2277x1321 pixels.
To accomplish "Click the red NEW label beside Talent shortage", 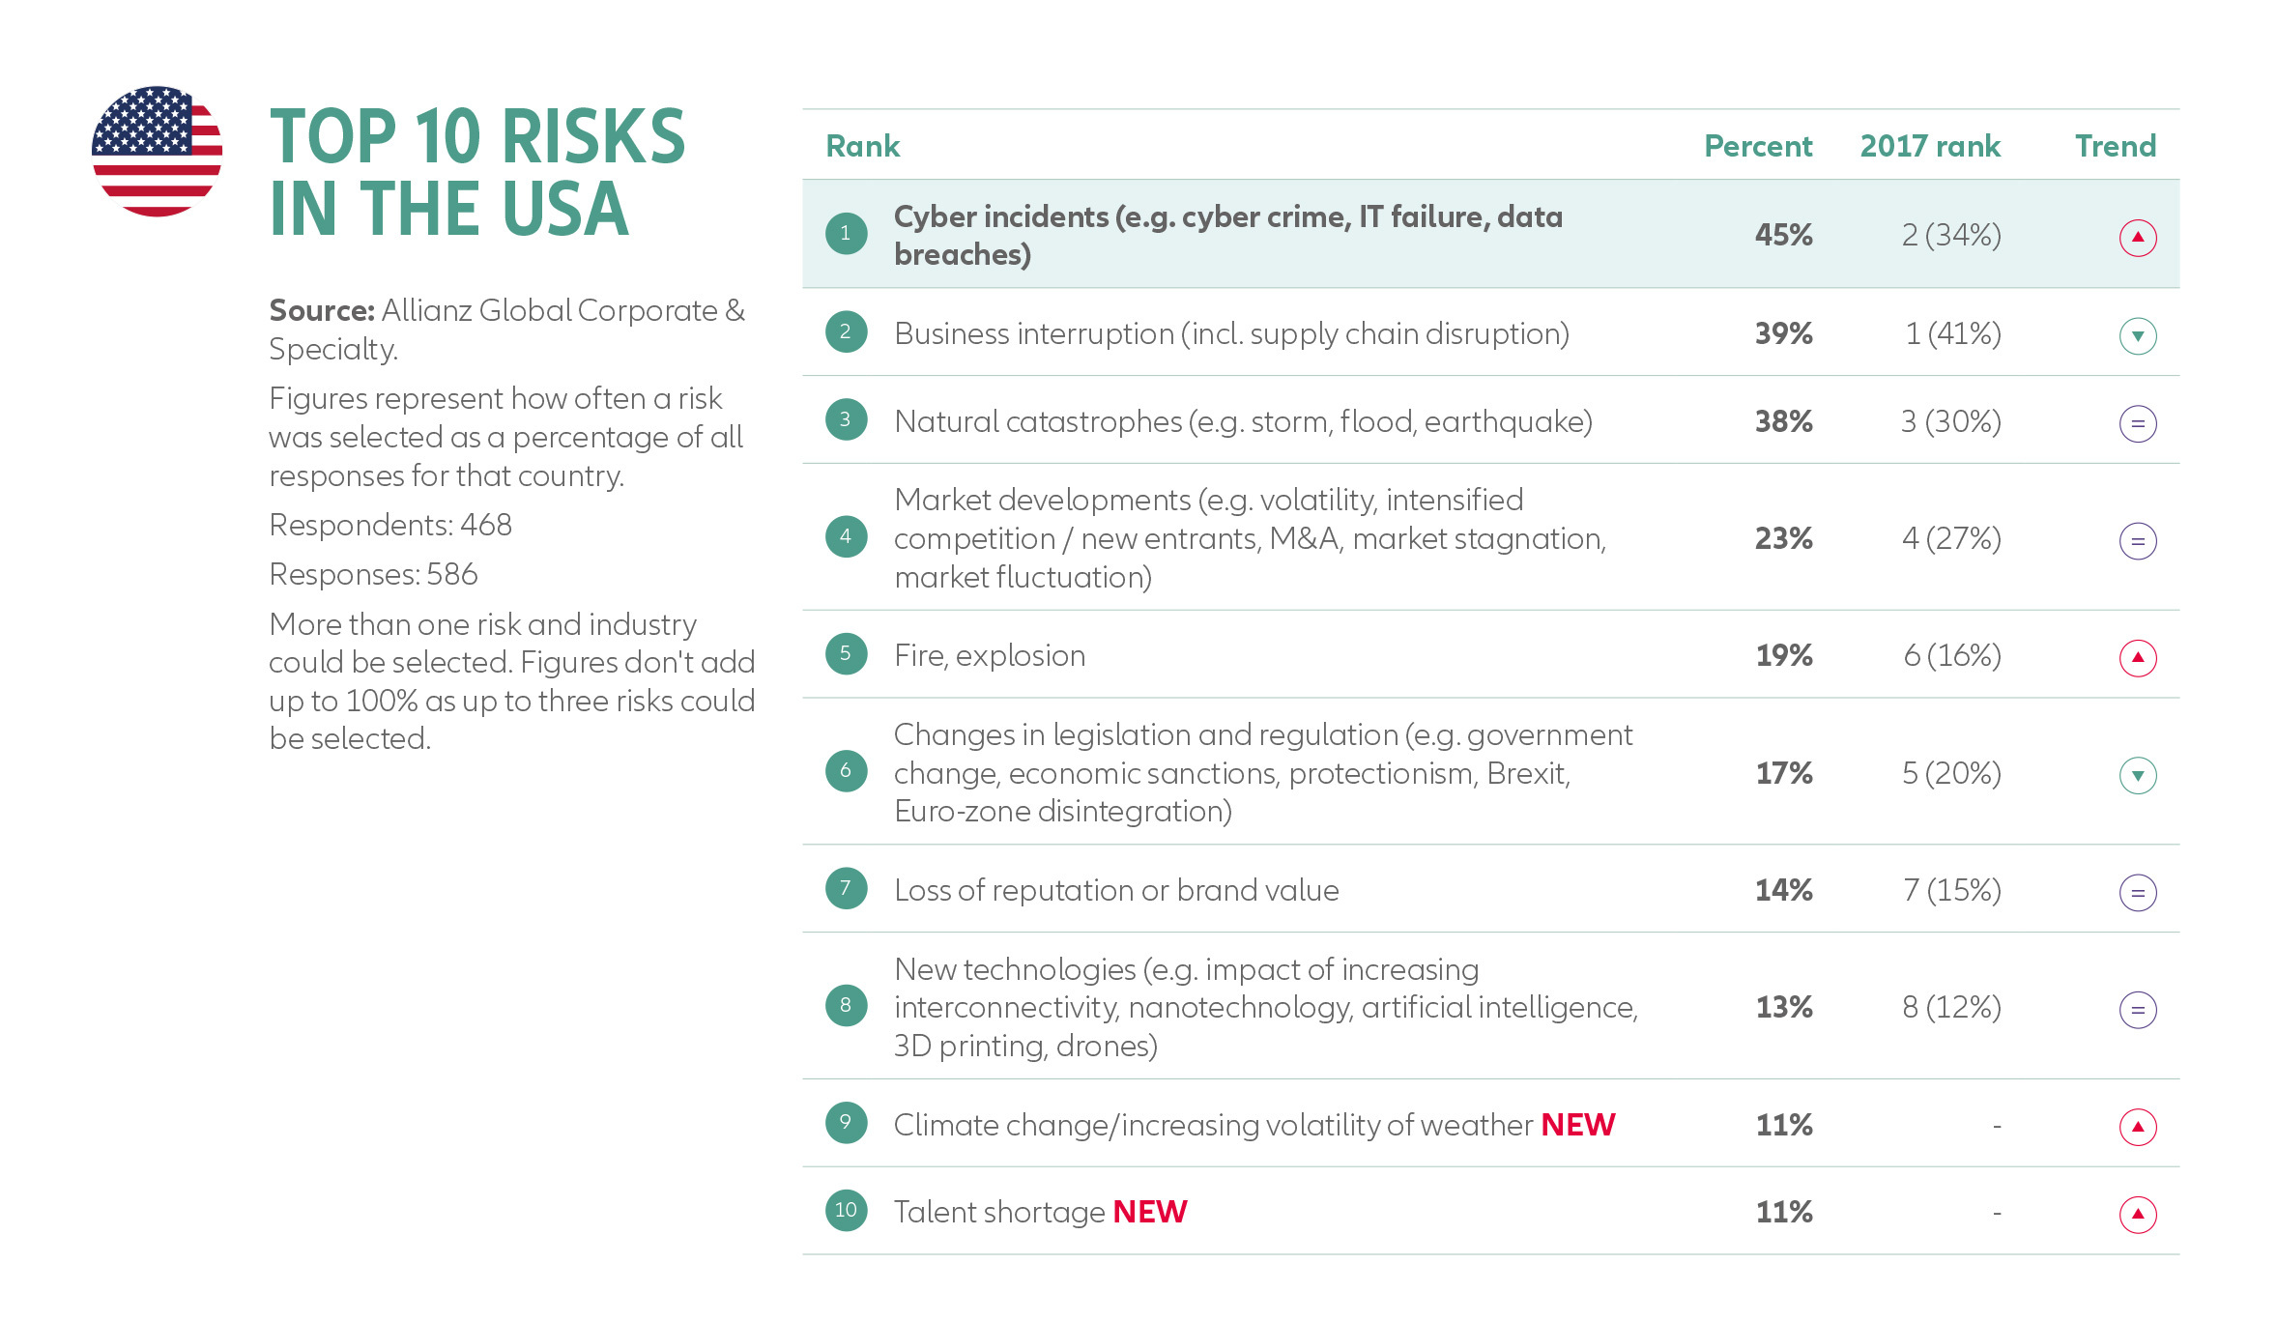I will tap(1149, 1212).
